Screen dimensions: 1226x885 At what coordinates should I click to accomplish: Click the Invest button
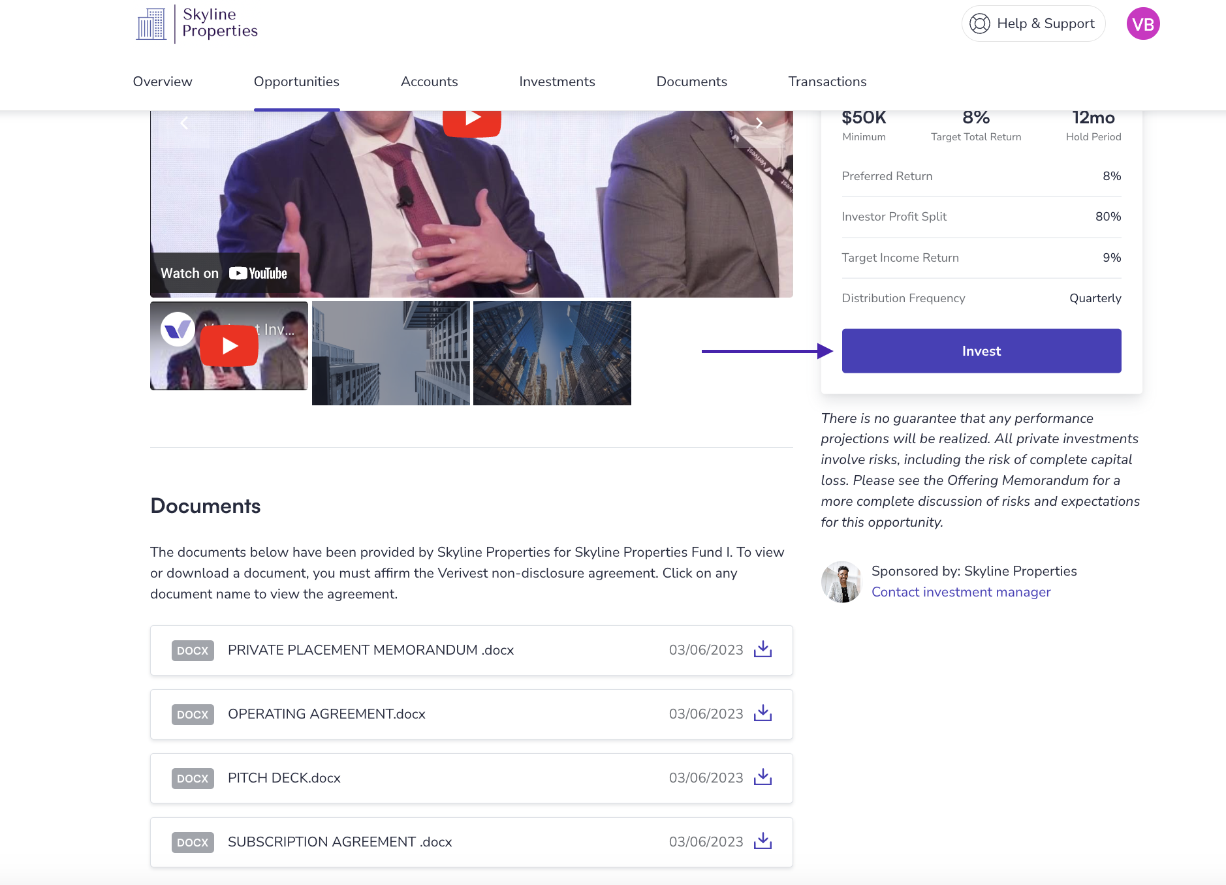(981, 351)
